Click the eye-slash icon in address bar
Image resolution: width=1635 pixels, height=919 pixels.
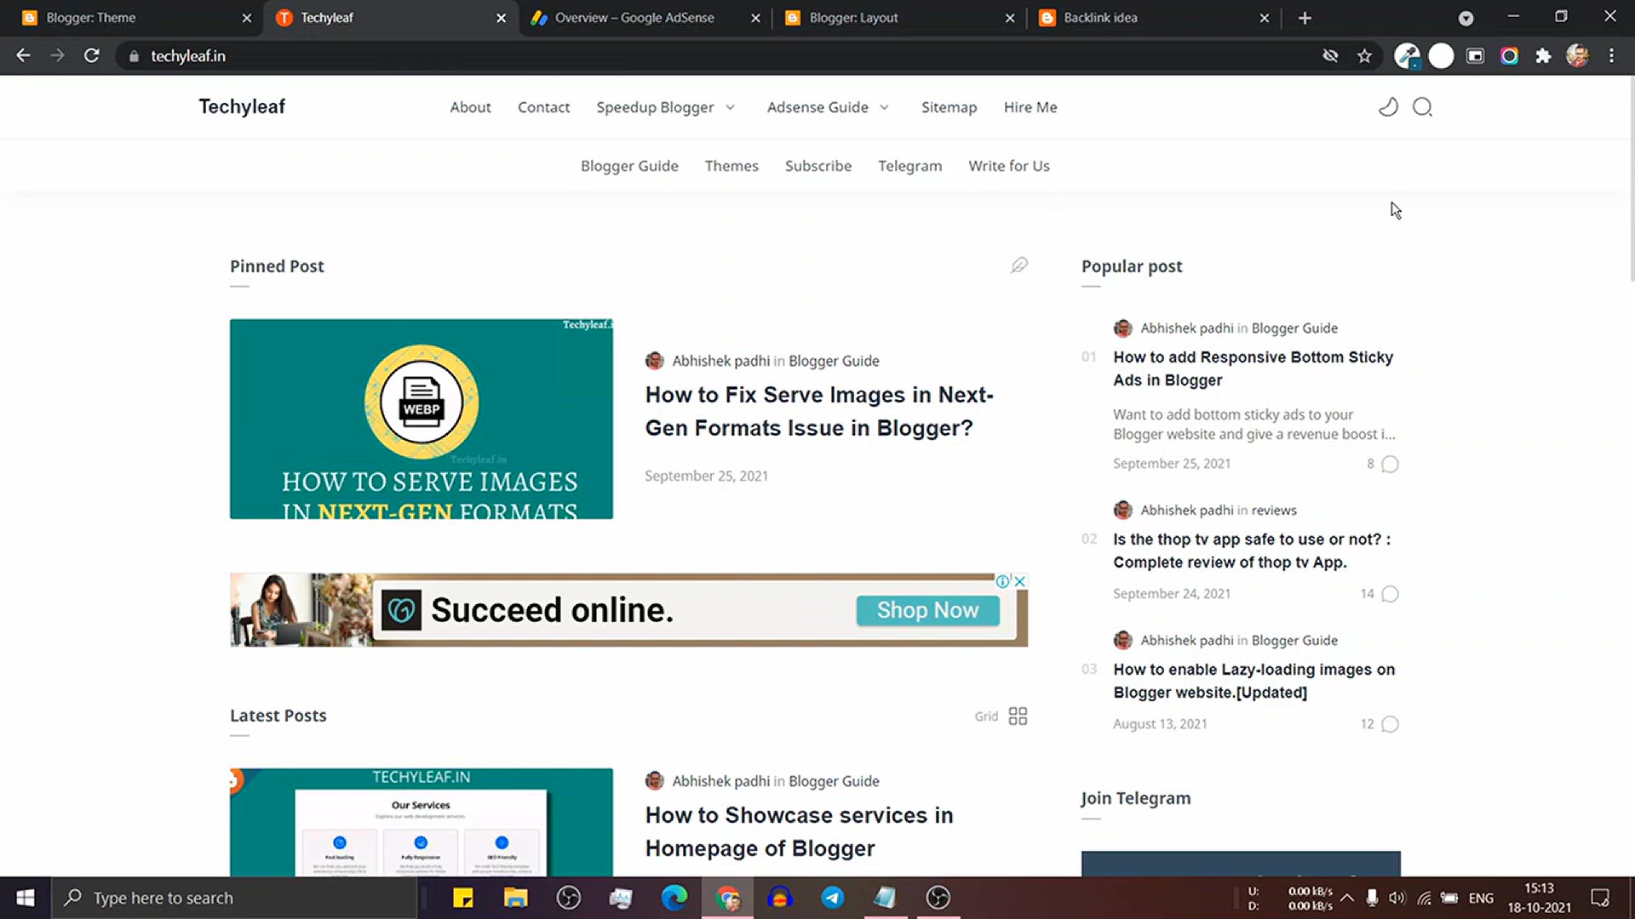[x=1330, y=56]
